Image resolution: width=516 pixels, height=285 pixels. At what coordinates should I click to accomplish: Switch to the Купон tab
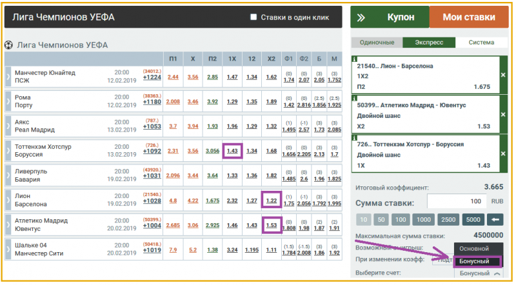coord(401,17)
